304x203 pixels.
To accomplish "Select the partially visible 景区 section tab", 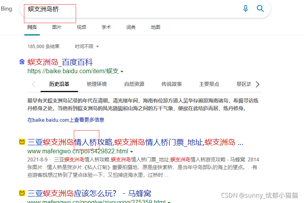I will [243, 84].
